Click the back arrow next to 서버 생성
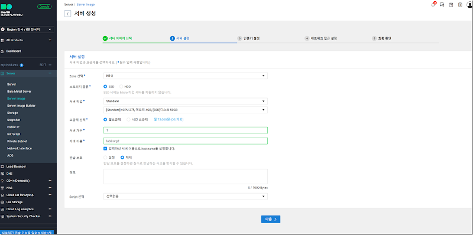473x235 pixels. pos(68,14)
